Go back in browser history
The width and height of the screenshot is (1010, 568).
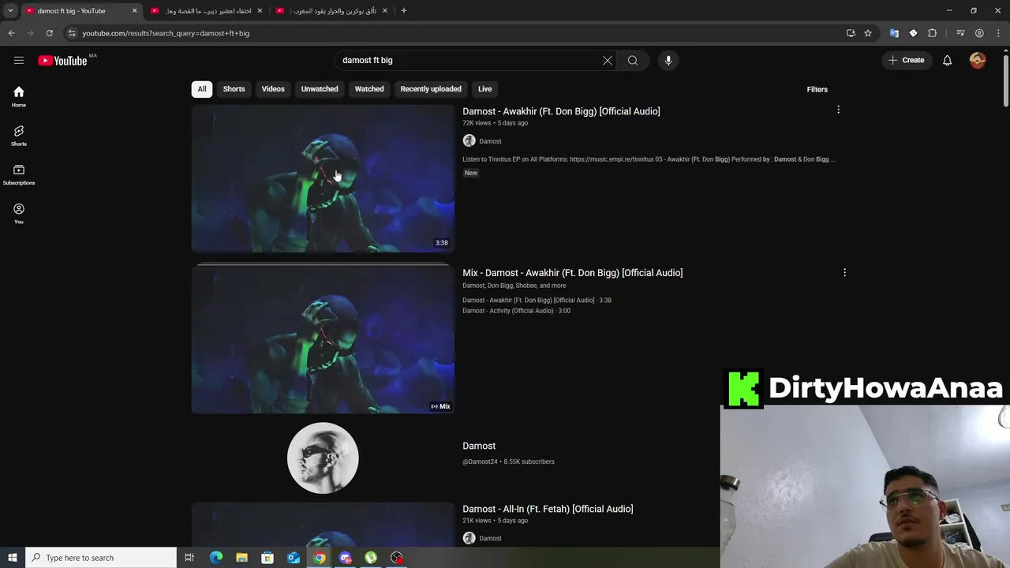click(x=11, y=33)
